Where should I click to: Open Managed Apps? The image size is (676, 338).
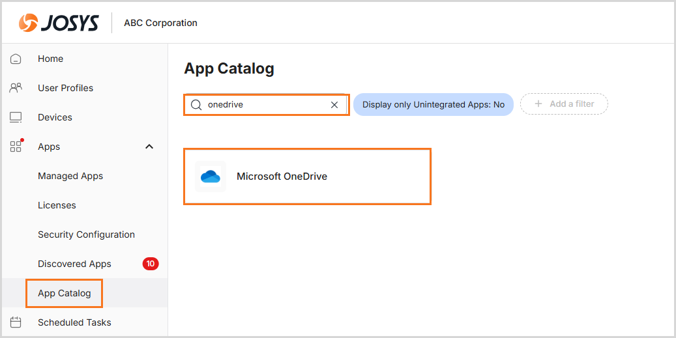point(70,176)
